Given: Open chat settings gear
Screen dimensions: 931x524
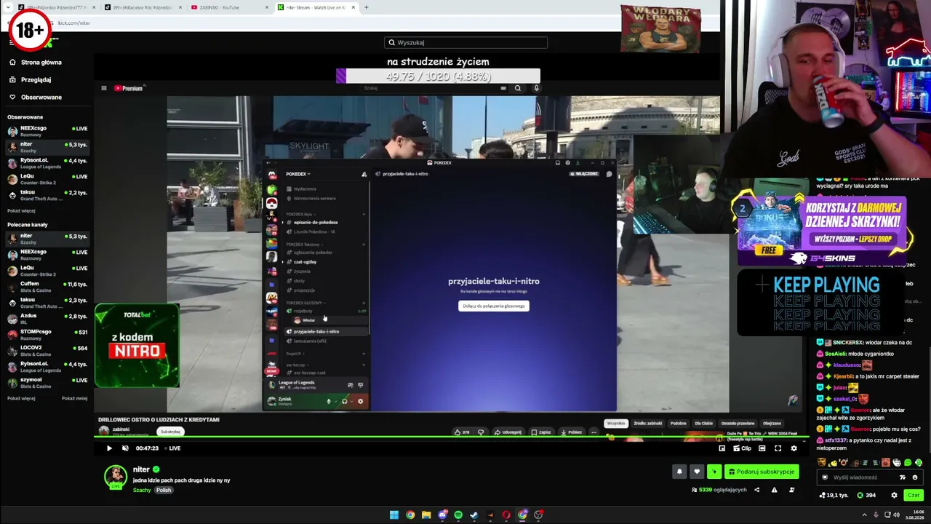Looking at the screenshot, I should 894,495.
